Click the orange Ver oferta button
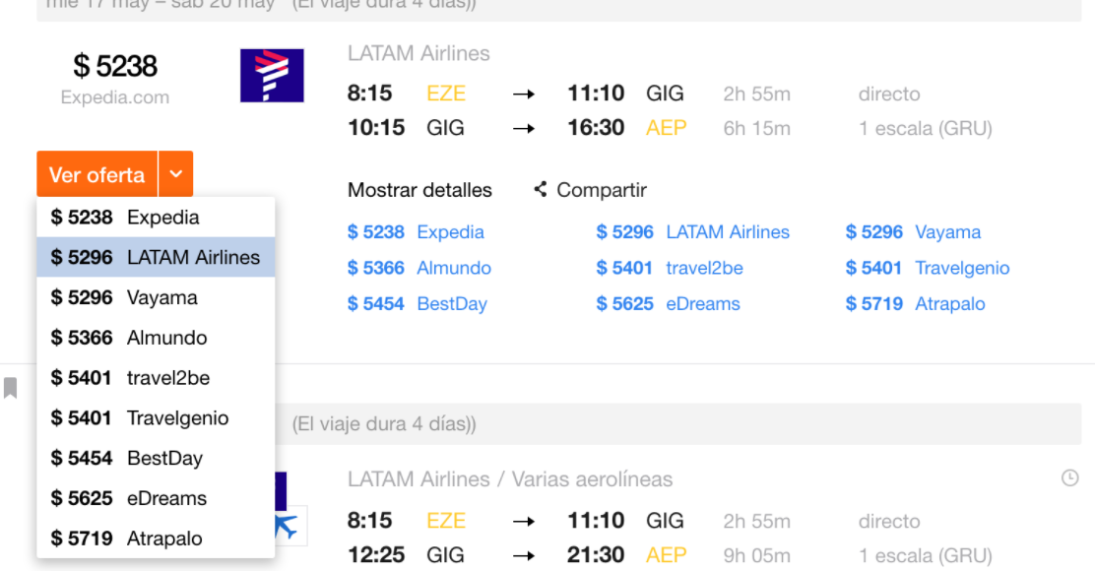 pyautogui.click(x=97, y=174)
